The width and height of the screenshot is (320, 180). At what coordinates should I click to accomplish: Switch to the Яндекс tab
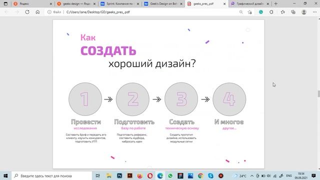(32, 3)
